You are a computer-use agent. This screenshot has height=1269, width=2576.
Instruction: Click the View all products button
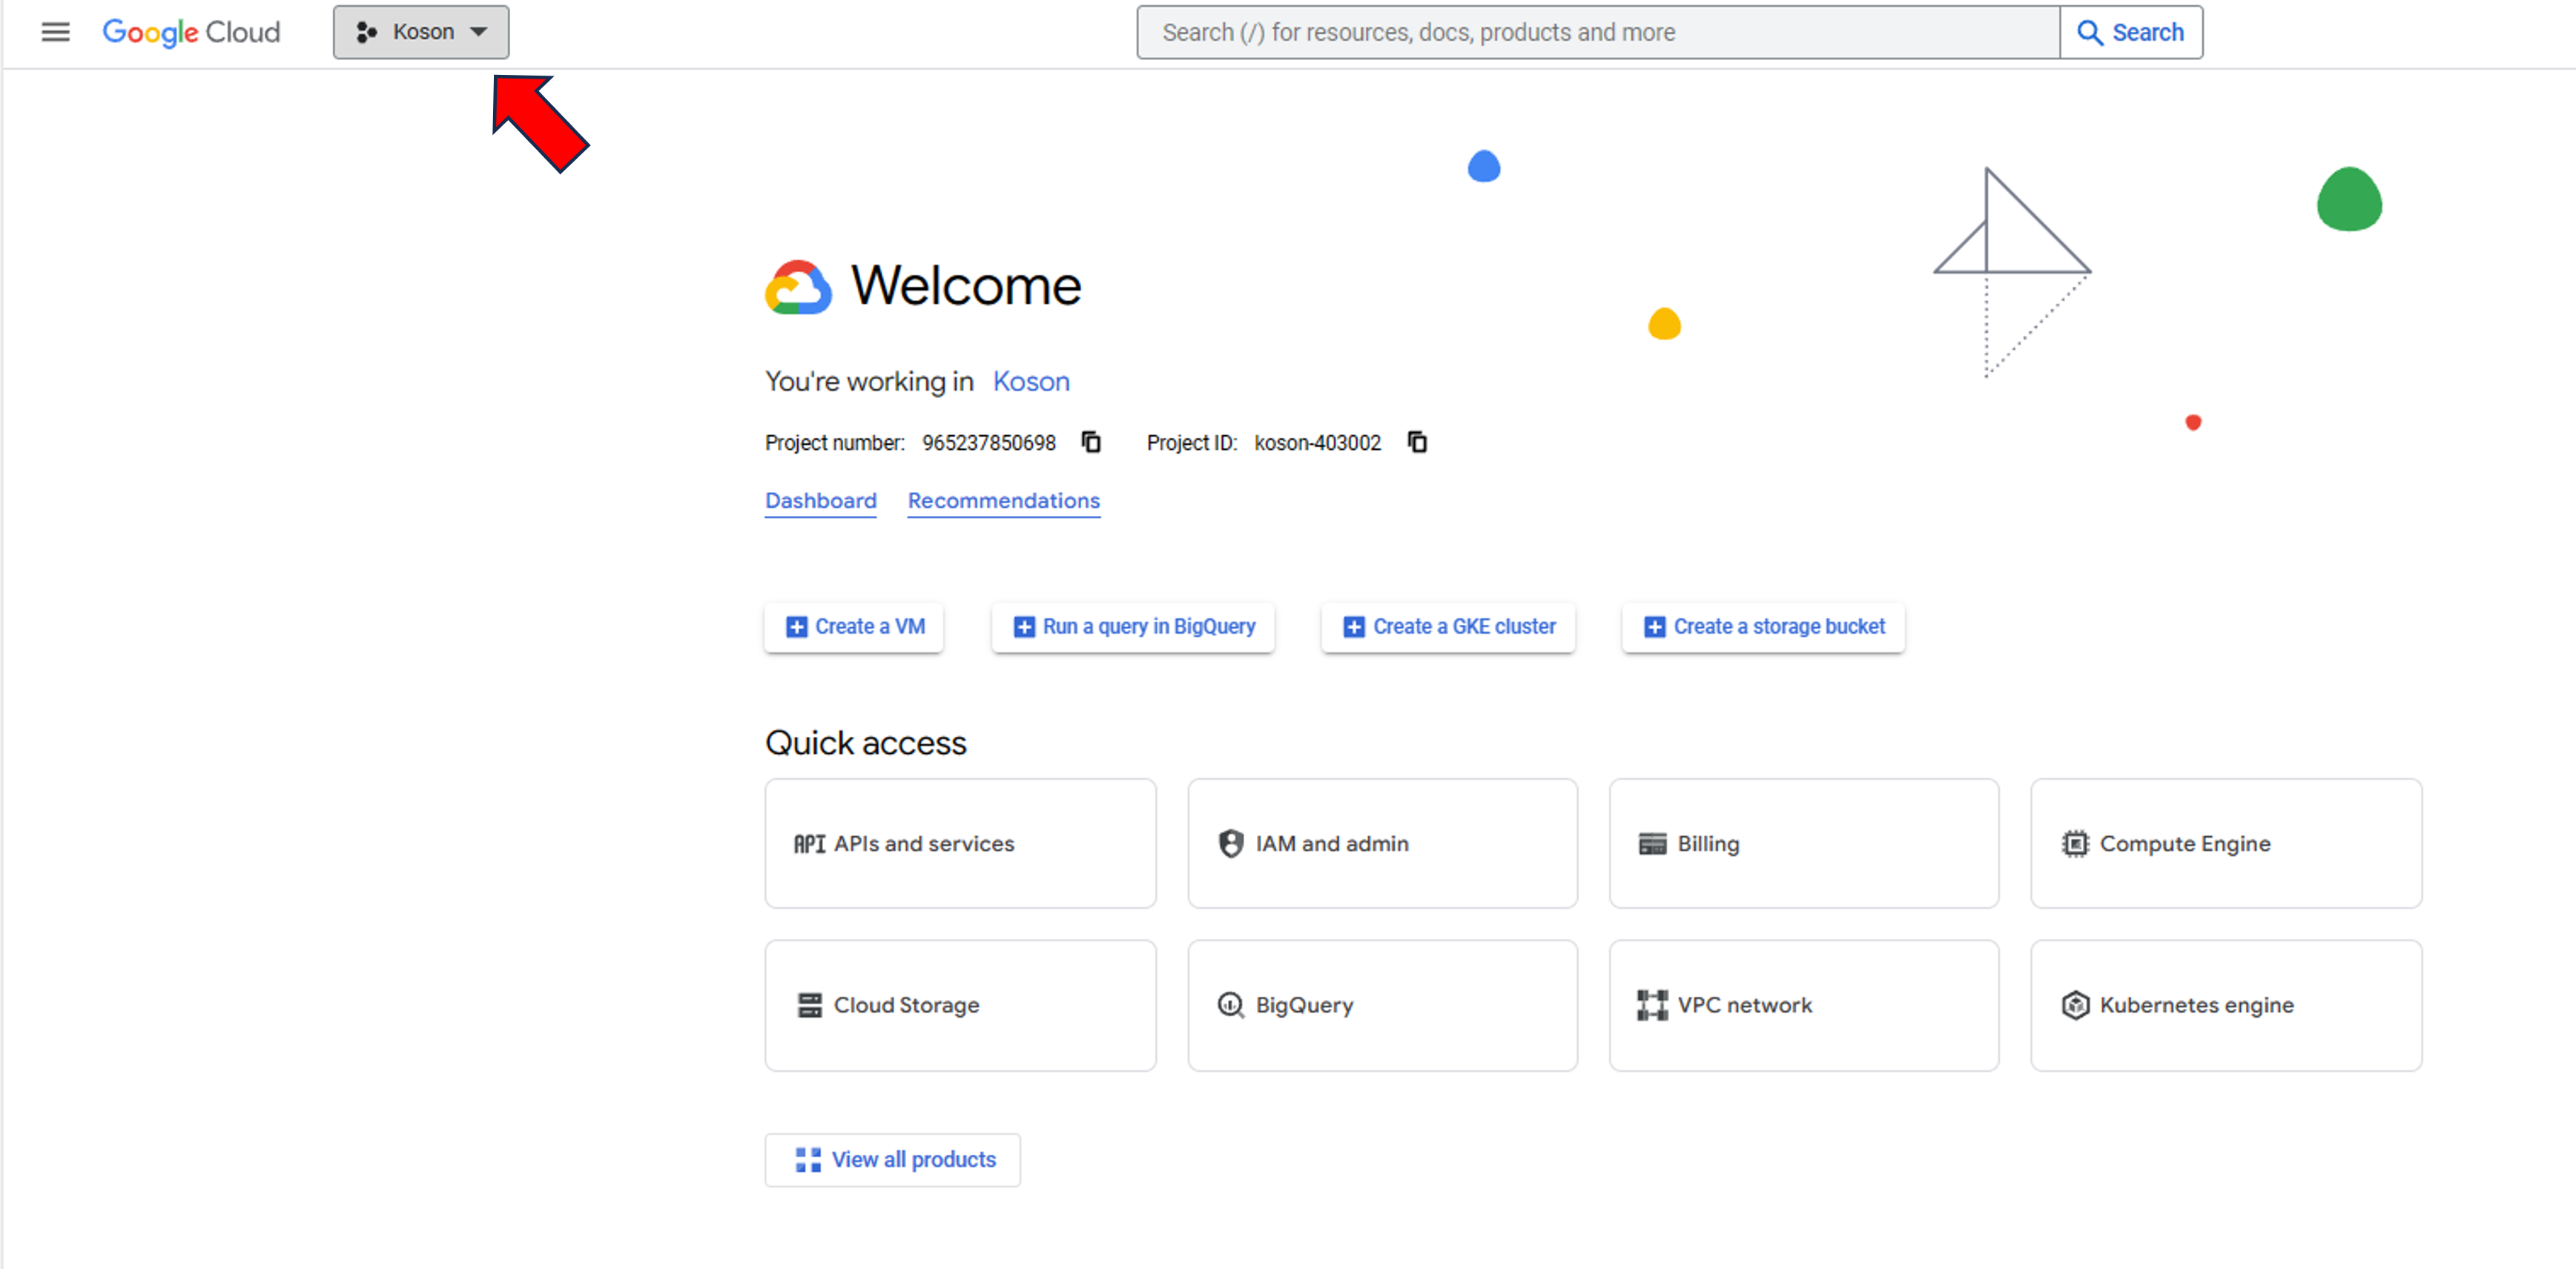[892, 1159]
